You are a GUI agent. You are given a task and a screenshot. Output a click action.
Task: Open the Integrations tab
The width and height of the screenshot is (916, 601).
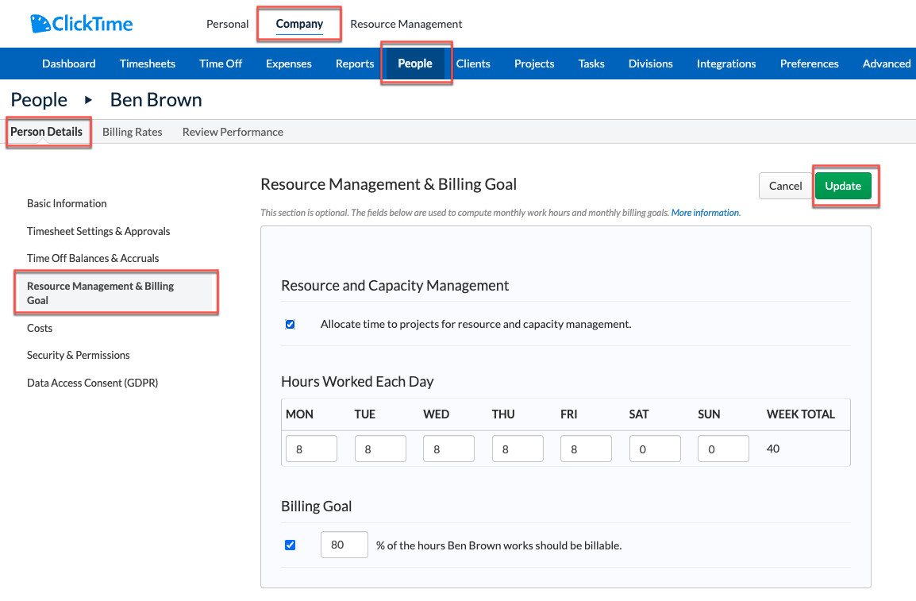coord(726,64)
